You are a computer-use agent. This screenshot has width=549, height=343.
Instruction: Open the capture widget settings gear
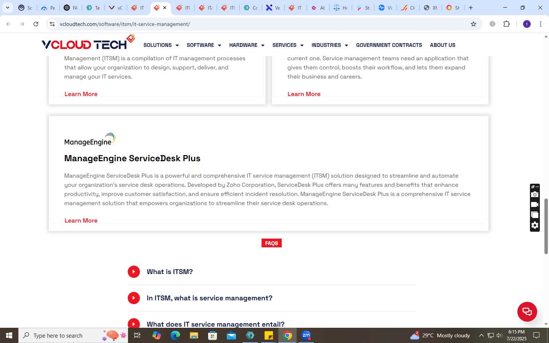535,225
